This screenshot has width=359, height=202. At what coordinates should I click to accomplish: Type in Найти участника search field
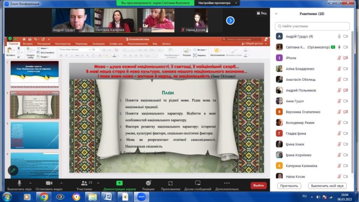pos(312,26)
